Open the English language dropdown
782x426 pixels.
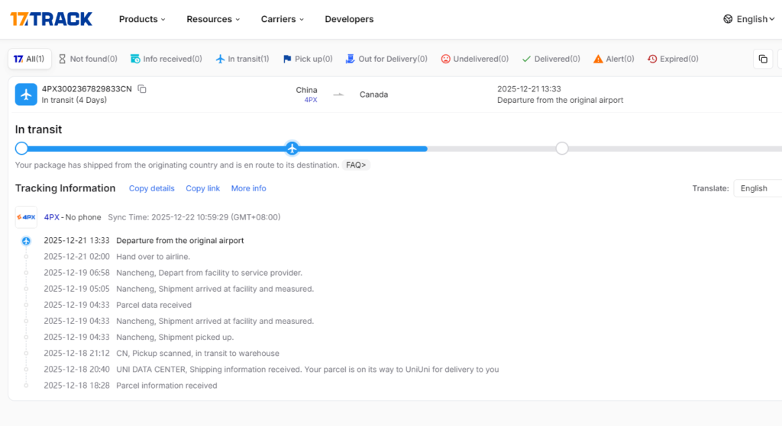(x=755, y=19)
